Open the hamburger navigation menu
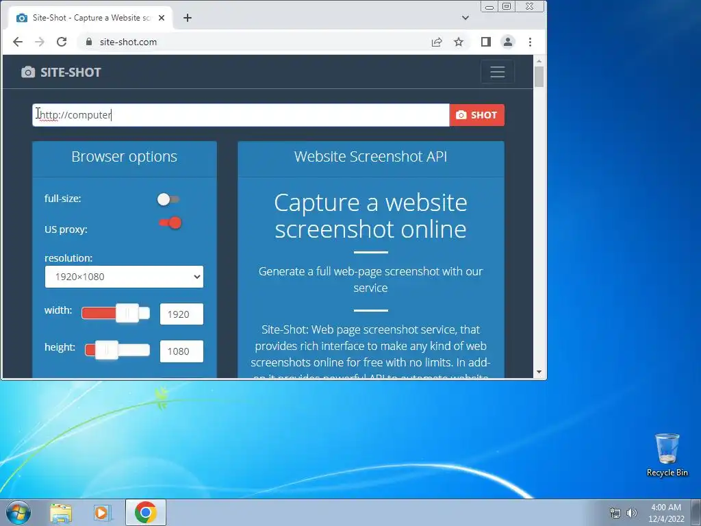This screenshot has width=701, height=526. pyautogui.click(x=497, y=72)
